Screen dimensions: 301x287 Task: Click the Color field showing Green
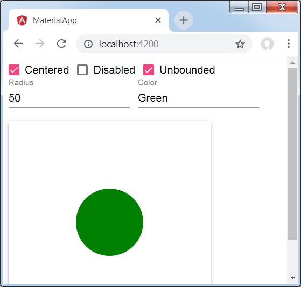[198, 98]
